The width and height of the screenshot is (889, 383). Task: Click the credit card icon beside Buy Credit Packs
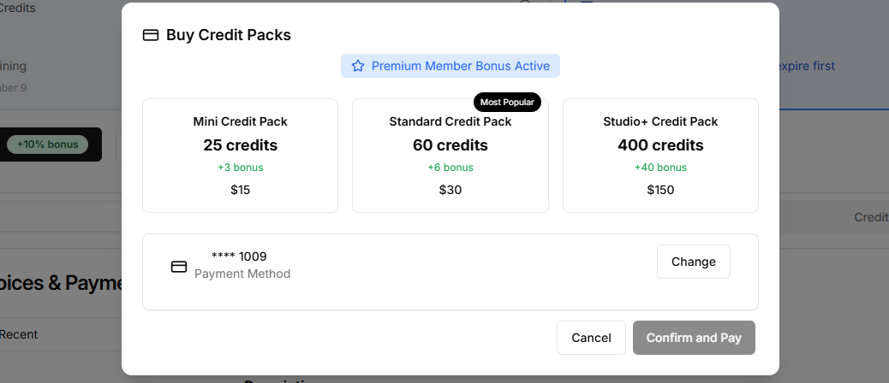151,35
